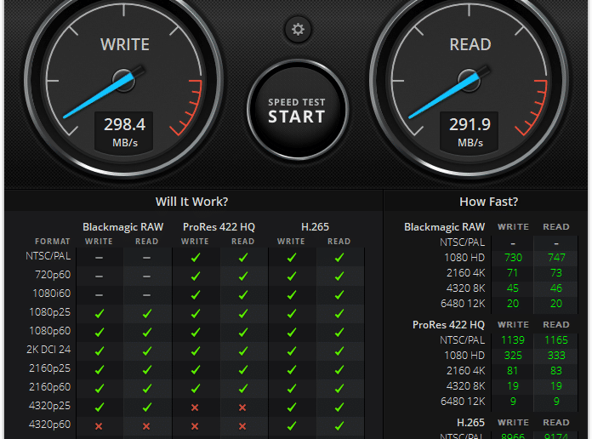This screenshot has height=439, width=592.
Task: Click the red cross for ProRes 422 HQ write at 4320p25
Action: coord(195,408)
